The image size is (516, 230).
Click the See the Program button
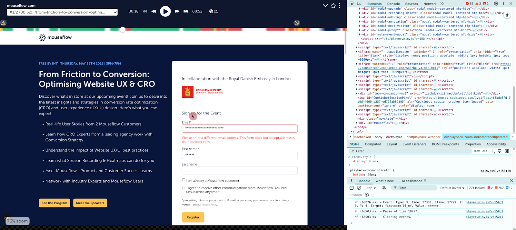55,203
